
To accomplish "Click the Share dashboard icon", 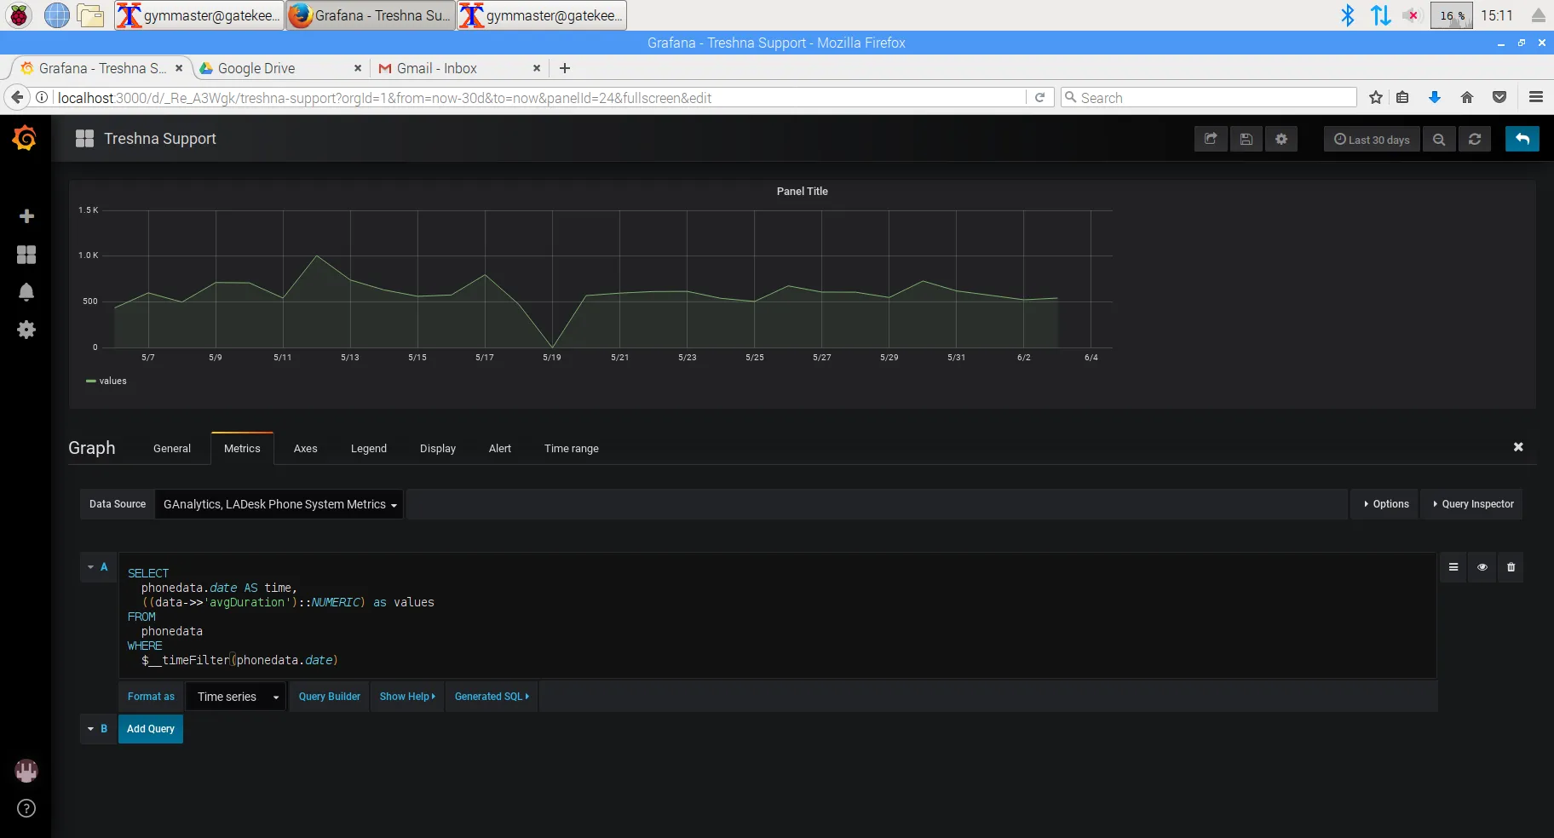I will (1211, 139).
